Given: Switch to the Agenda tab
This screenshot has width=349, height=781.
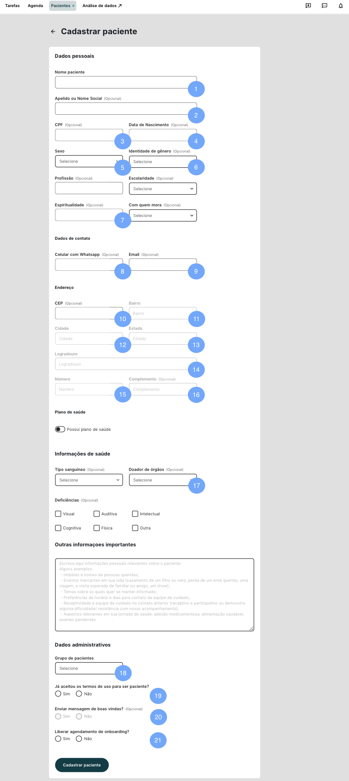Looking at the screenshot, I should [35, 6].
